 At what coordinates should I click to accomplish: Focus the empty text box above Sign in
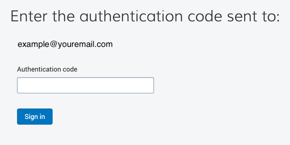tap(86, 85)
